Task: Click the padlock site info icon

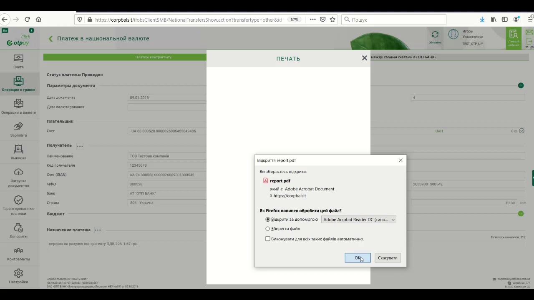Action: tap(89, 20)
